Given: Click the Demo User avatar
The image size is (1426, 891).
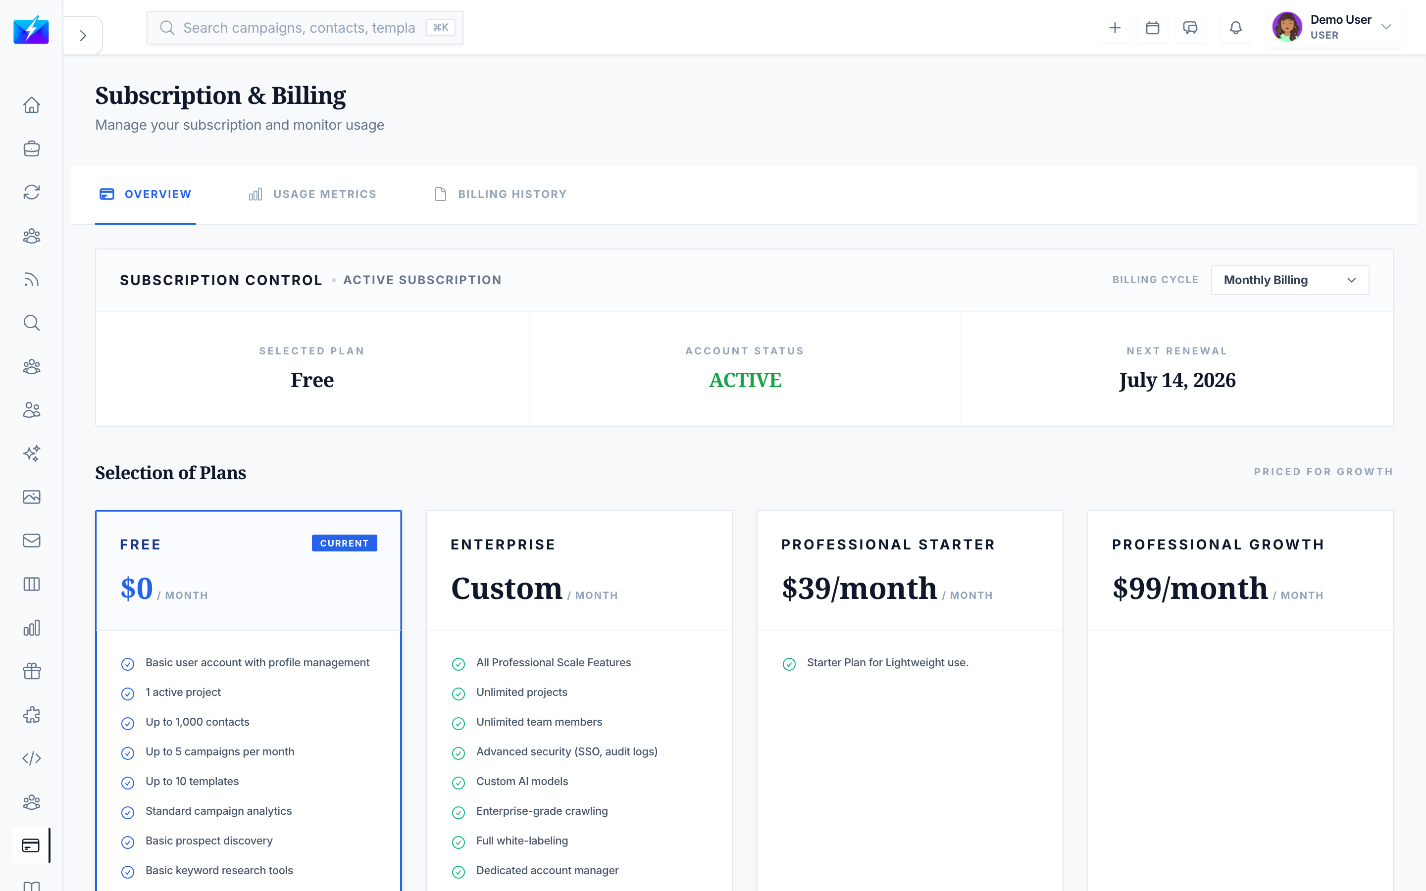Looking at the screenshot, I should 1287,27.
